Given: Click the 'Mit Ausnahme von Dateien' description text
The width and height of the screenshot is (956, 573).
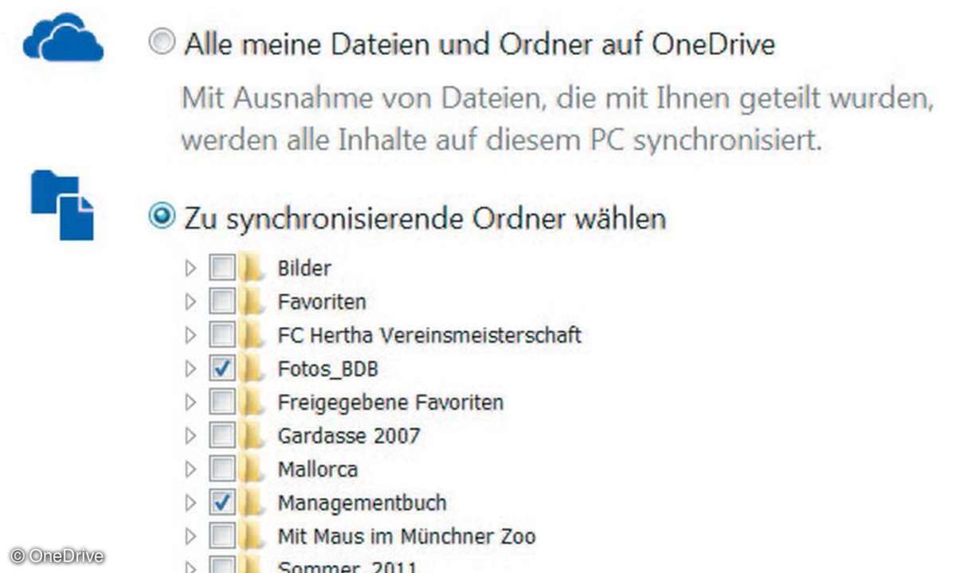Looking at the screenshot, I should pos(557,119).
